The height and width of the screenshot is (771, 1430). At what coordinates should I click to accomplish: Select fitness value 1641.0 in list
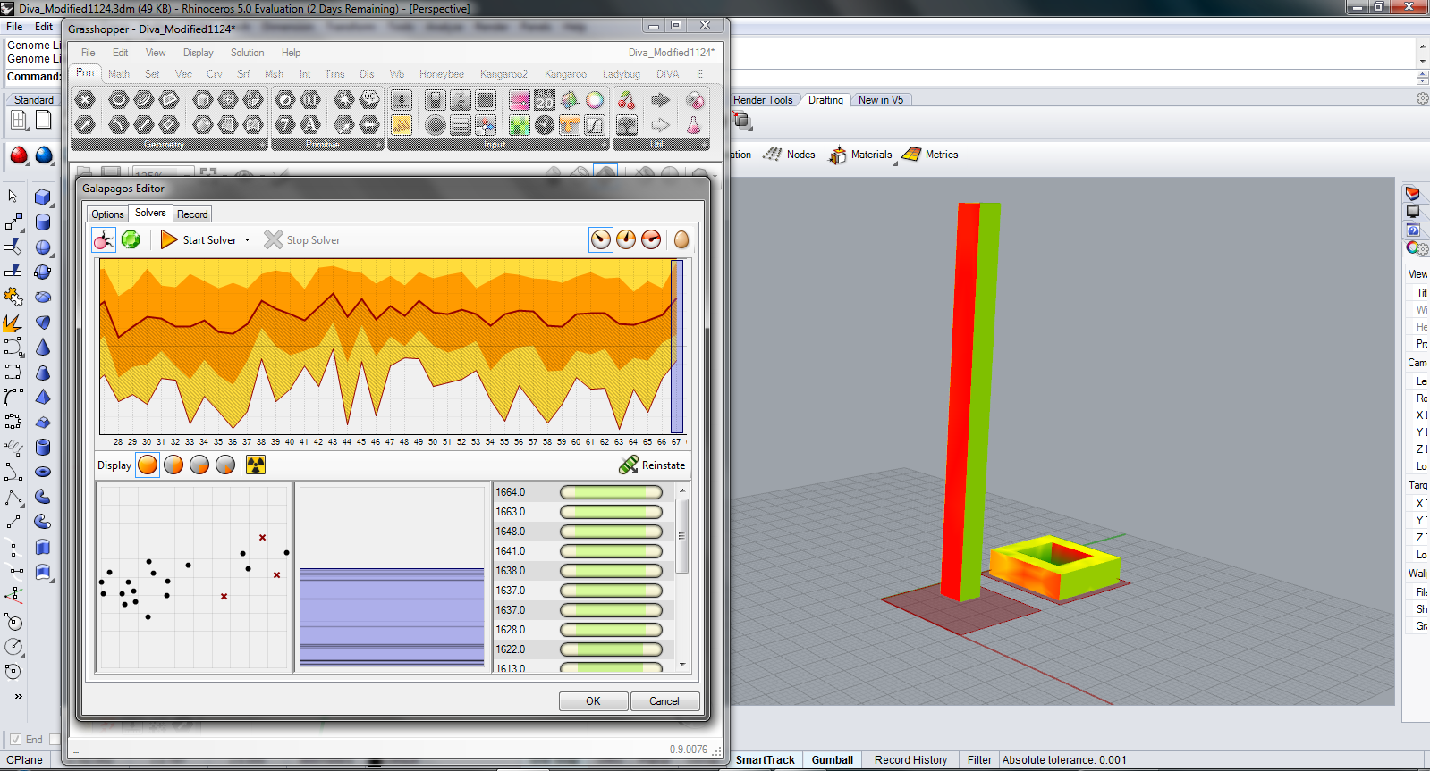[511, 551]
